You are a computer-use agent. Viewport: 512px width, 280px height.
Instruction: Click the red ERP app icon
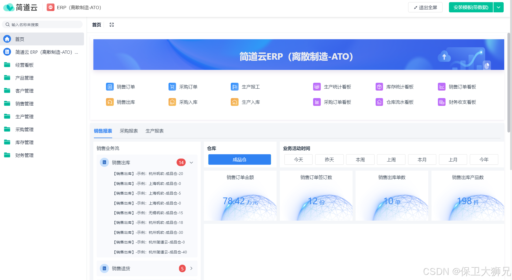tap(50, 7)
